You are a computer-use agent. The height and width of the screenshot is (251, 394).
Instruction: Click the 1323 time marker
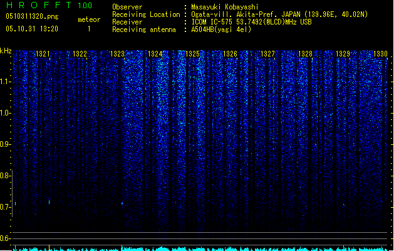tap(117, 54)
